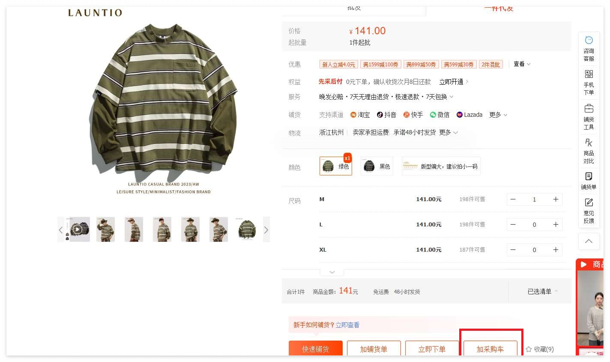610x362 pixels.
Task: Select fourth thumbnail of front-facing model
Action: click(162, 229)
